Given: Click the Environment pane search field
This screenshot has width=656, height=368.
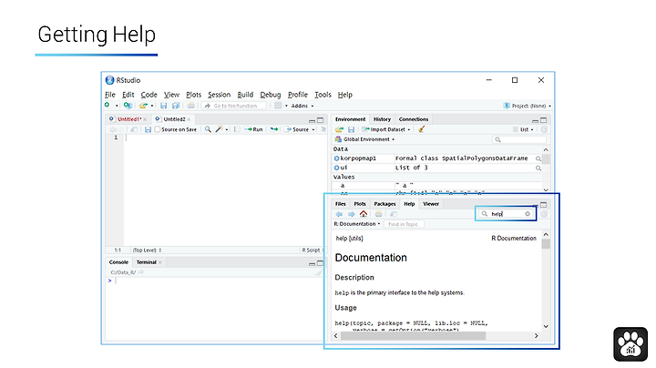Looking at the screenshot, I should [518, 139].
